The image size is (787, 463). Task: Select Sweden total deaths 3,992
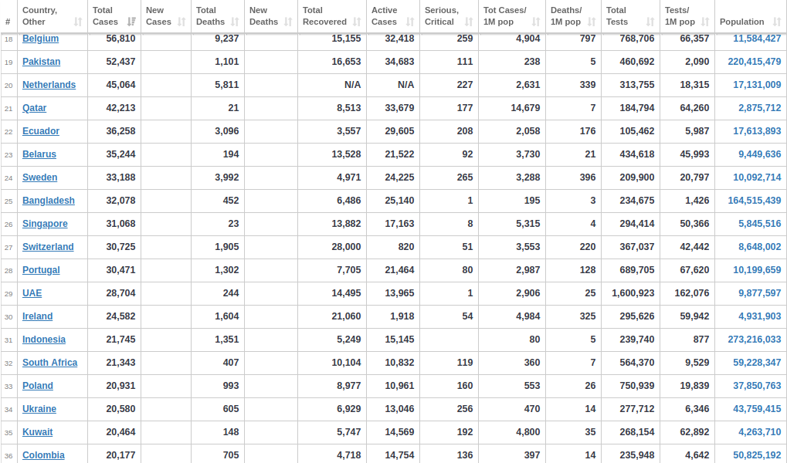[226, 177]
